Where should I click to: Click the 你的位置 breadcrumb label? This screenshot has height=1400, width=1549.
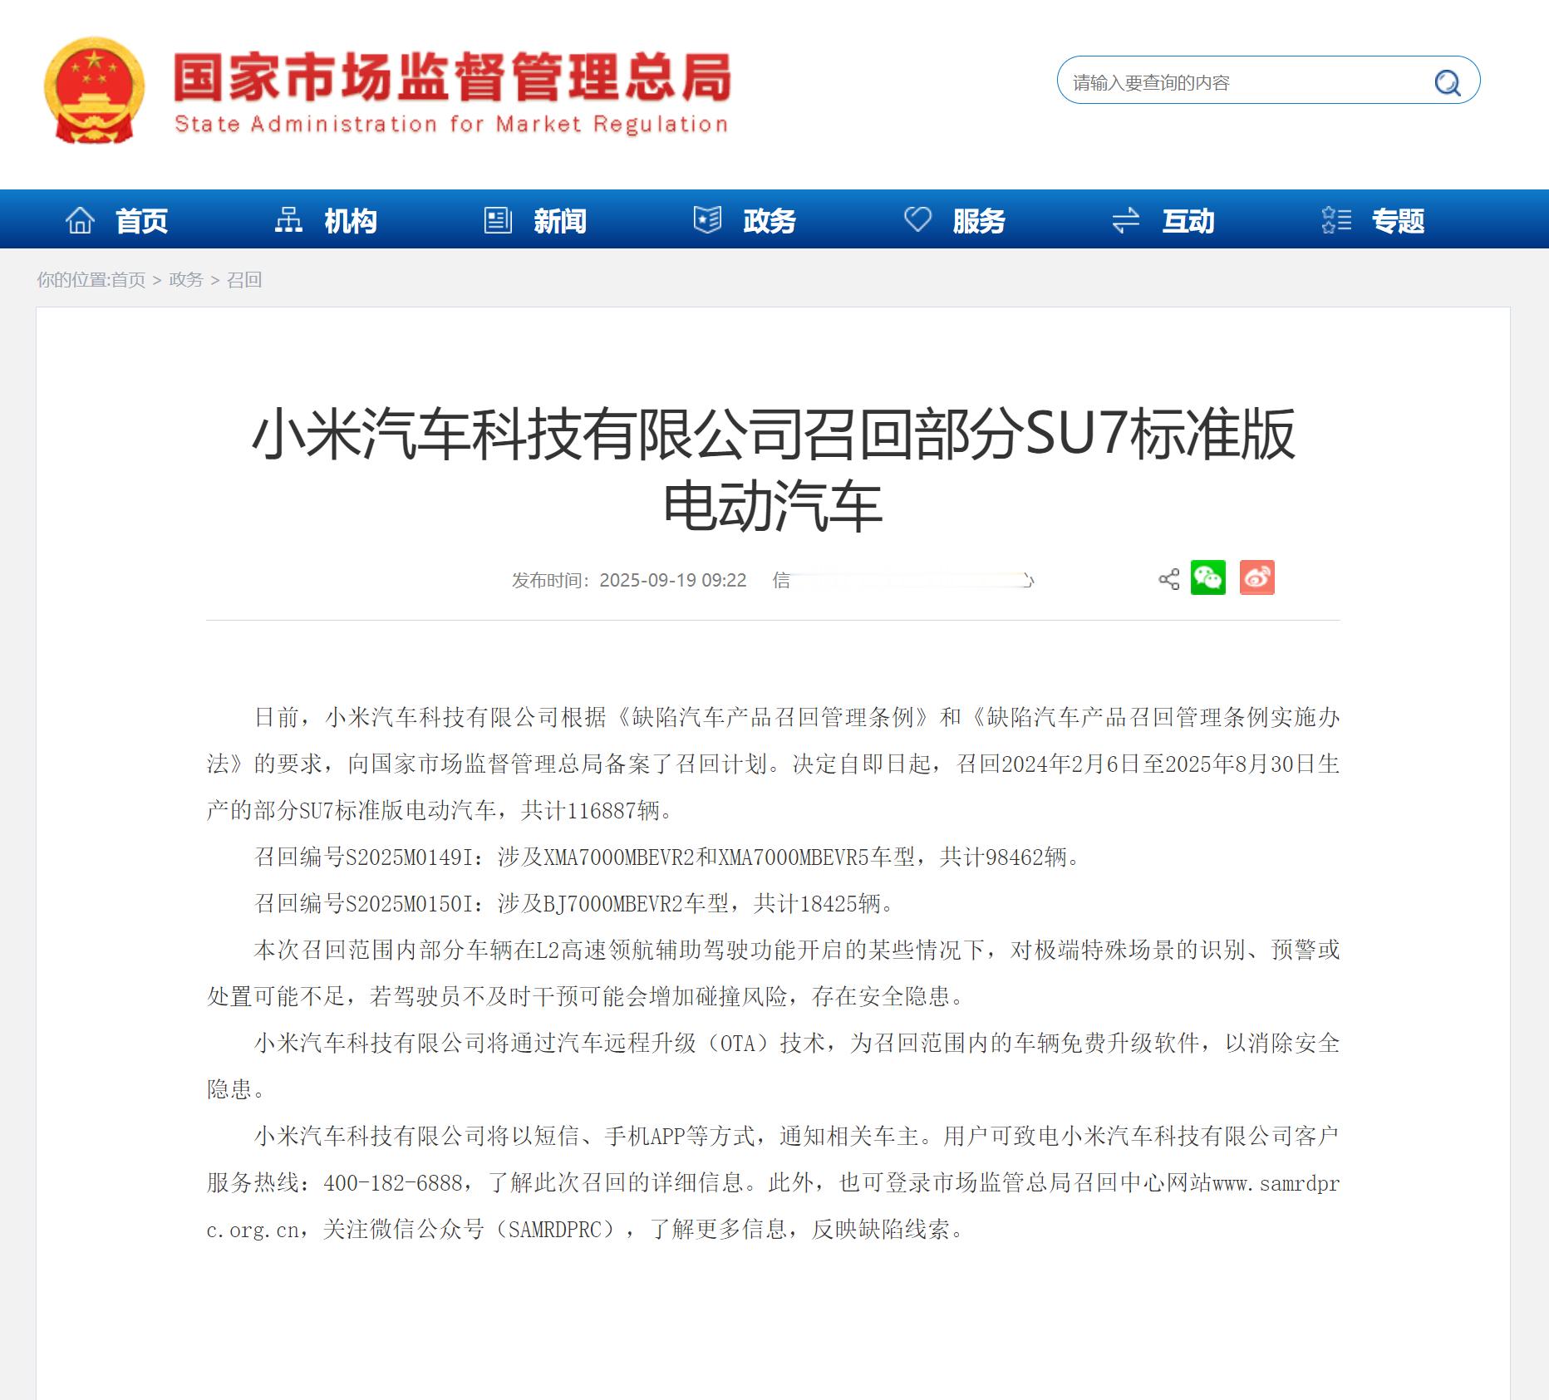[x=72, y=280]
